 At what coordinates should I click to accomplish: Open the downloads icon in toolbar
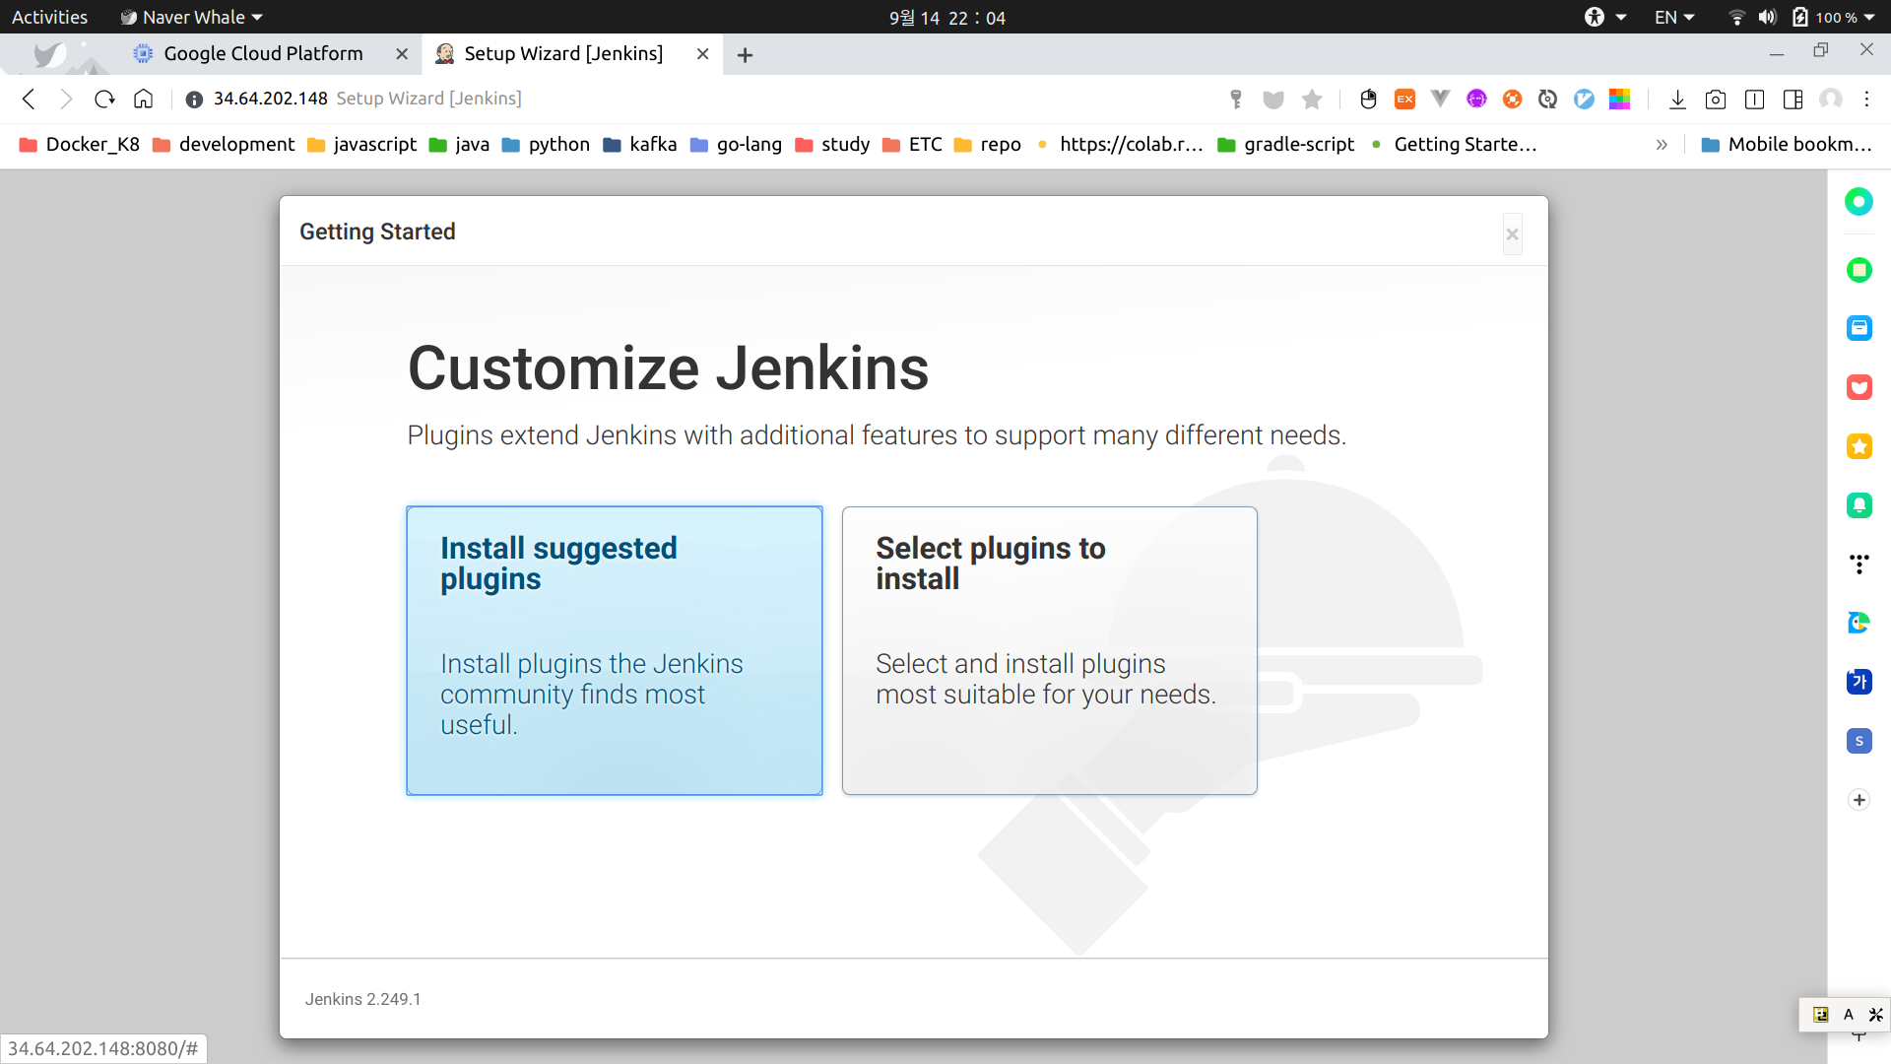1677,99
